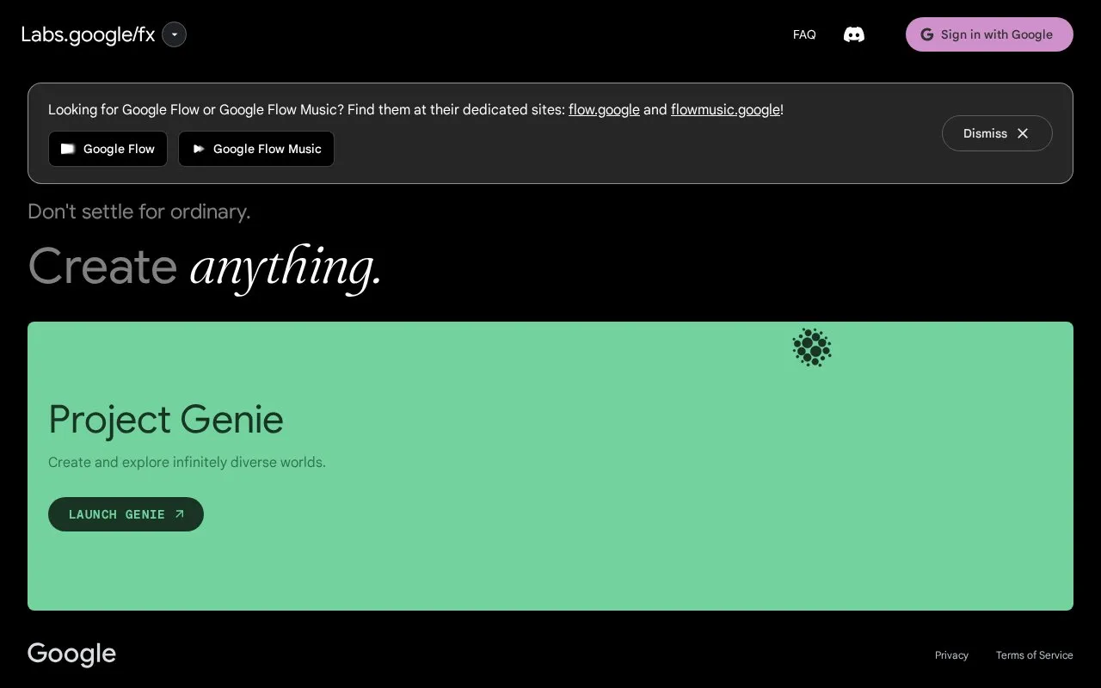Click the Labs.google/fx logo text

point(88,34)
